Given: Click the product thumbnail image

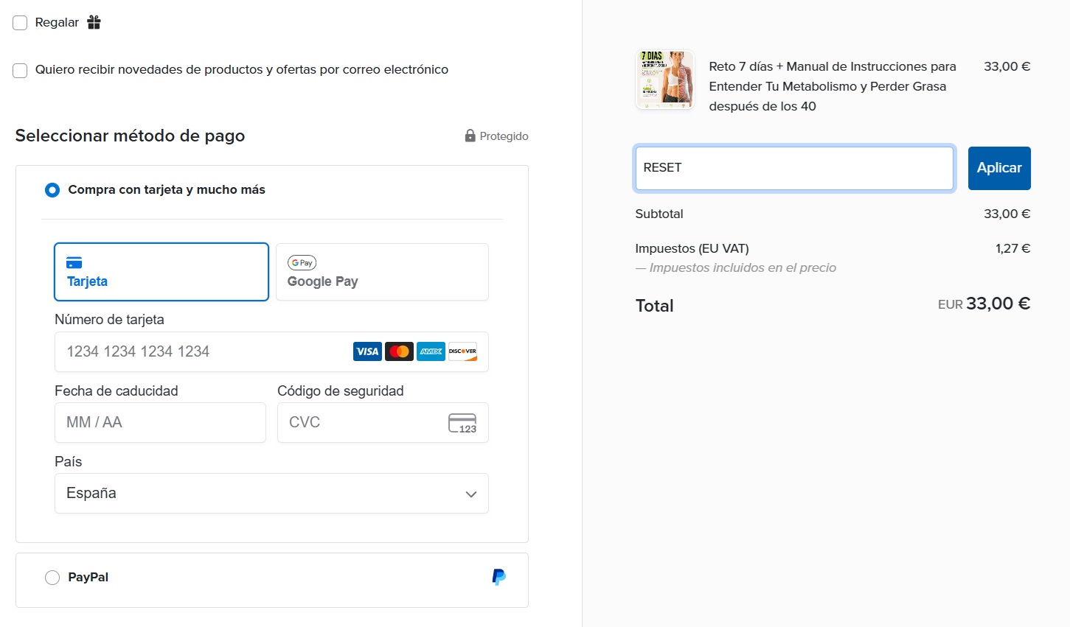Looking at the screenshot, I should [x=665, y=80].
